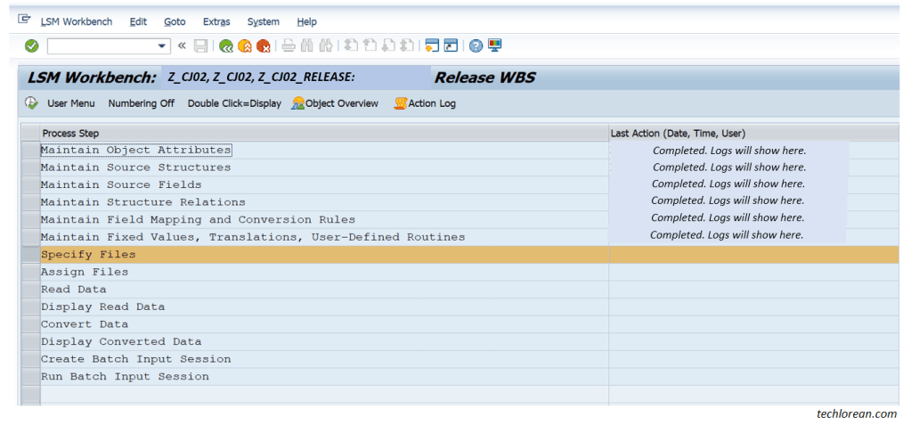Click row selector beside Convert Data
The width and height of the screenshot is (911, 425).
click(31, 324)
